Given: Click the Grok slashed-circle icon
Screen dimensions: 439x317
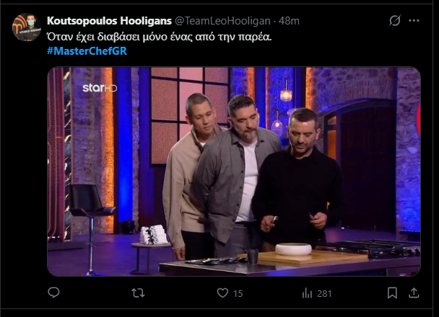Looking at the screenshot, I should (395, 20).
